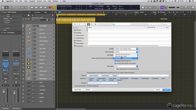Screen dimensions: 196x110
Task: Open the tracks area Edit menu
Action: (30, 12)
